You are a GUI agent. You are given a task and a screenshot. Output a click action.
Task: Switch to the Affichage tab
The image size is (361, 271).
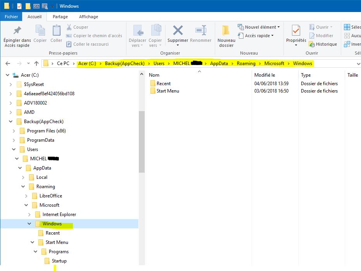pyautogui.click(x=88, y=17)
